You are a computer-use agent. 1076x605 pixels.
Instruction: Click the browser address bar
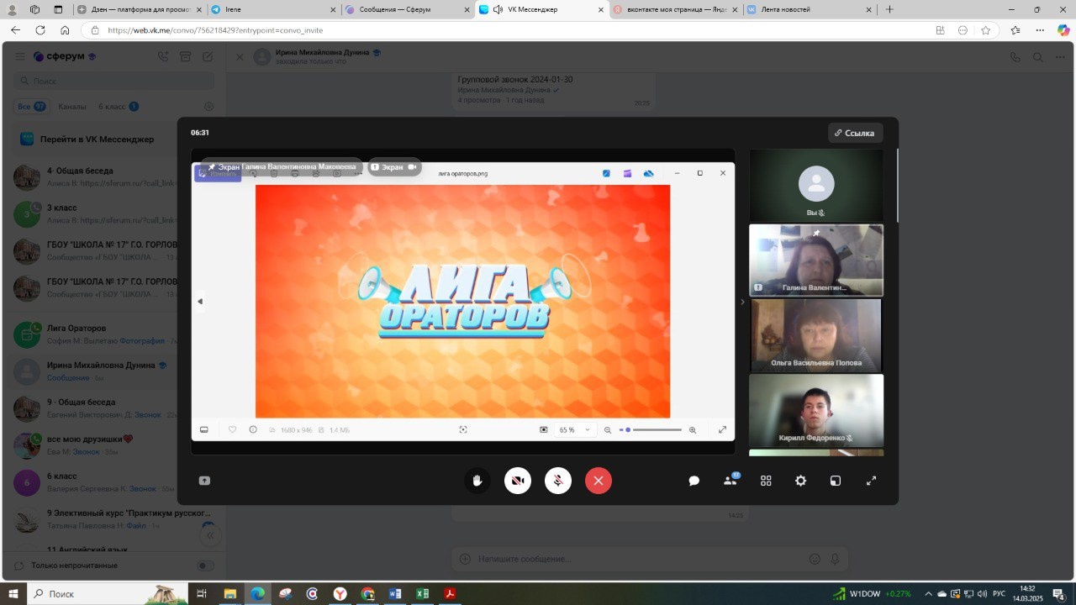coord(504,30)
